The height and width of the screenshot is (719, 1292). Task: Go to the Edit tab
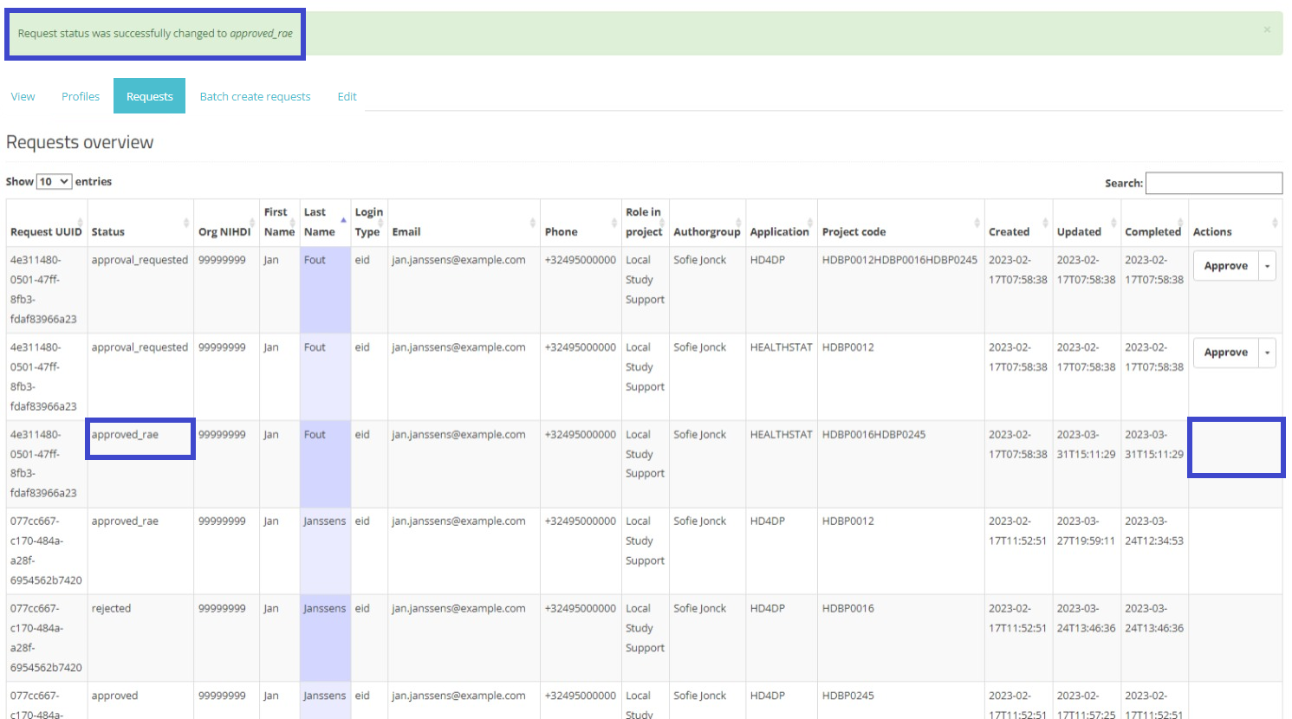tap(347, 96)
